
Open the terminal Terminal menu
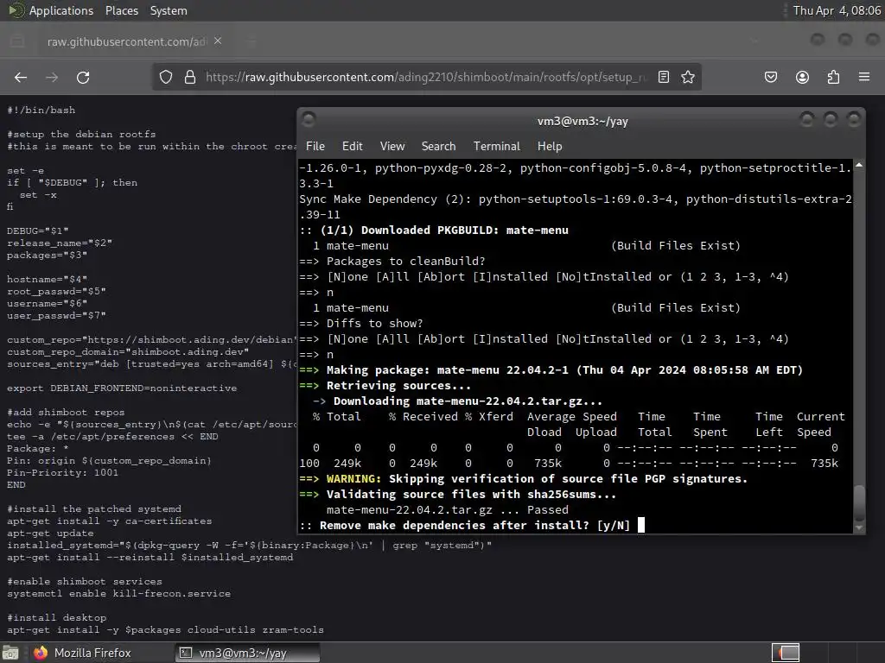click(x=497, y=146)
